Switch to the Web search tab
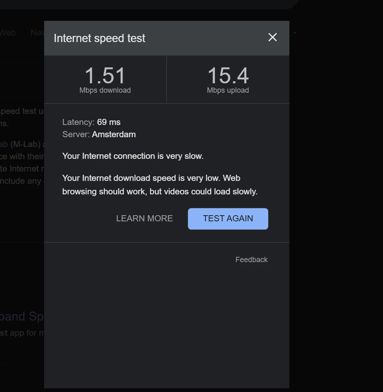Image resolution: width=383 pixels, height=392 pixels. pyautogui.click(x=8, y=33)
